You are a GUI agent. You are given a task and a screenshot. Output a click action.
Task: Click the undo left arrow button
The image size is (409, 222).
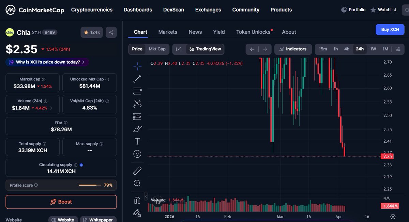[x=252, y=49]
